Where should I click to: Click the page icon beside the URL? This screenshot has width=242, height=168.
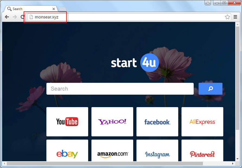coord(31,17)
